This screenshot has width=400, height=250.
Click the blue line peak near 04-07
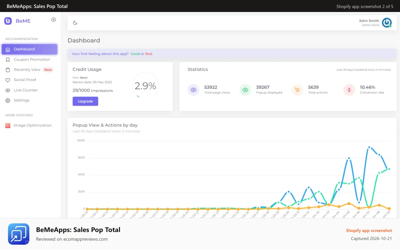pyautogui.click(x=369, y=147)
